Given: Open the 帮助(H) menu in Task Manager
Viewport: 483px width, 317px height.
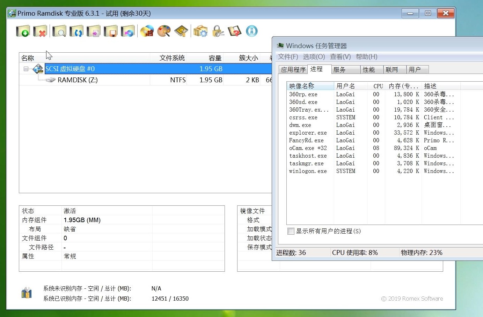Looking at the screenshot, I should (x=367, y=56).
